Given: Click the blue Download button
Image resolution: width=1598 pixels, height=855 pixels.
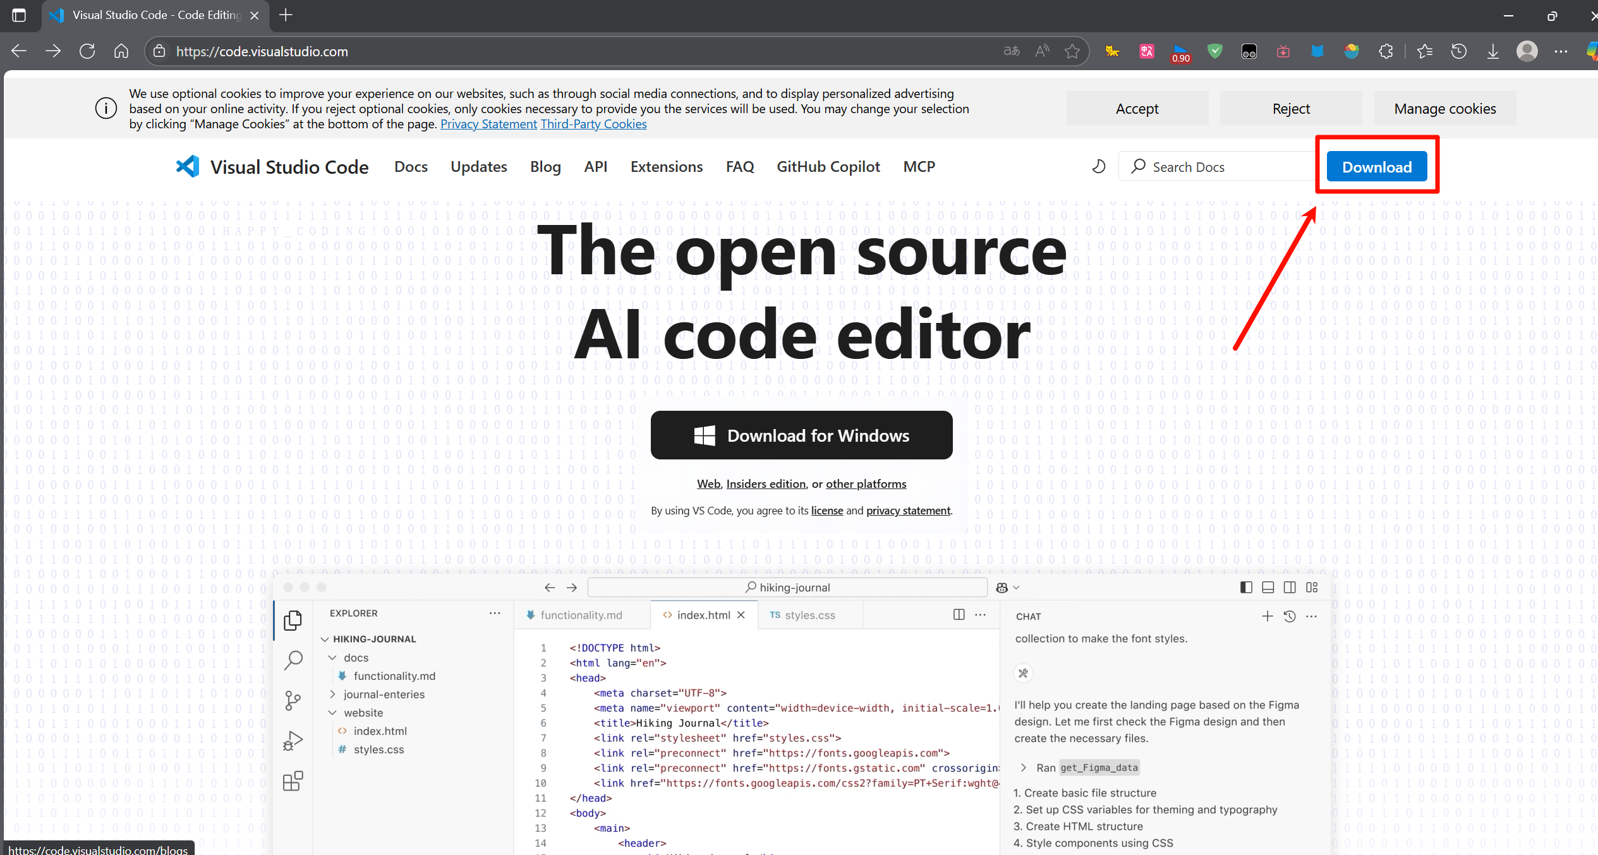Looking at the screenshot, I should [1377, 167].
